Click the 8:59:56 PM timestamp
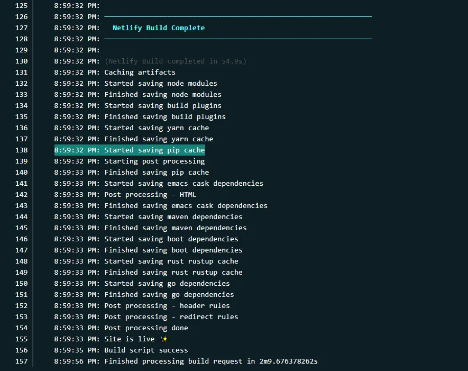 pyautogui.click(x=77, y=361)
